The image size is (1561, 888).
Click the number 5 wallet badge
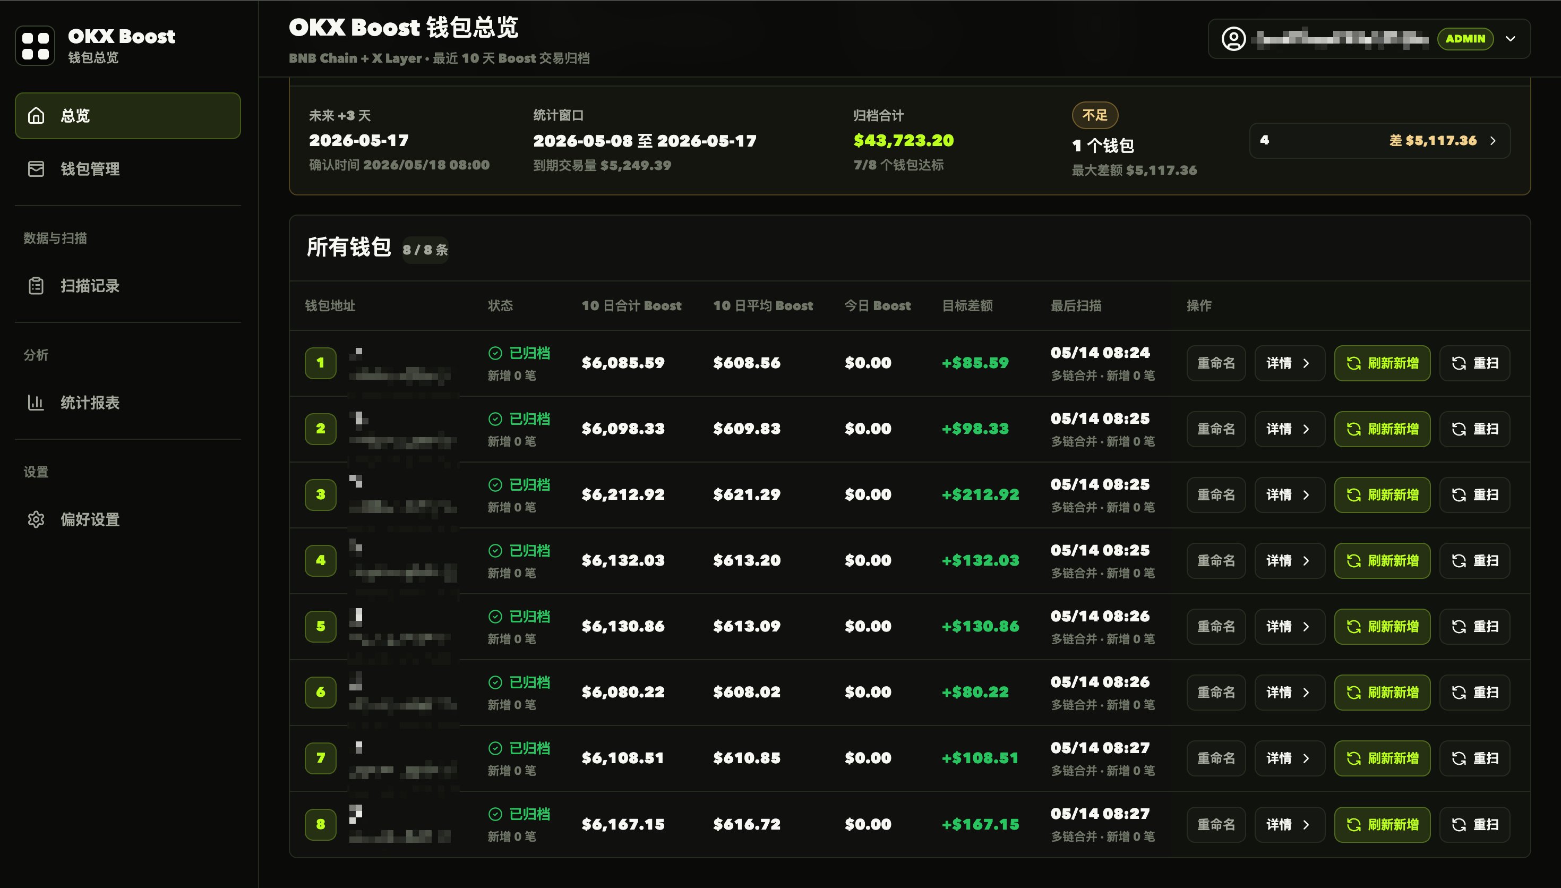pos(321,626)
